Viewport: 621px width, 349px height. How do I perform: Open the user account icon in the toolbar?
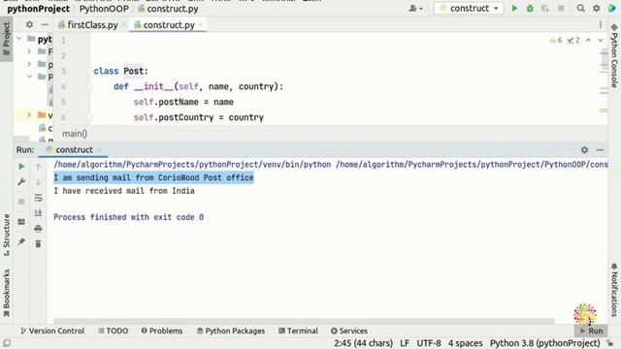415,9
